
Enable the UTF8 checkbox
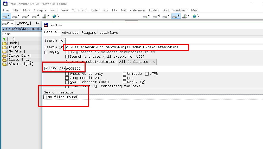[x=147, y=74]
